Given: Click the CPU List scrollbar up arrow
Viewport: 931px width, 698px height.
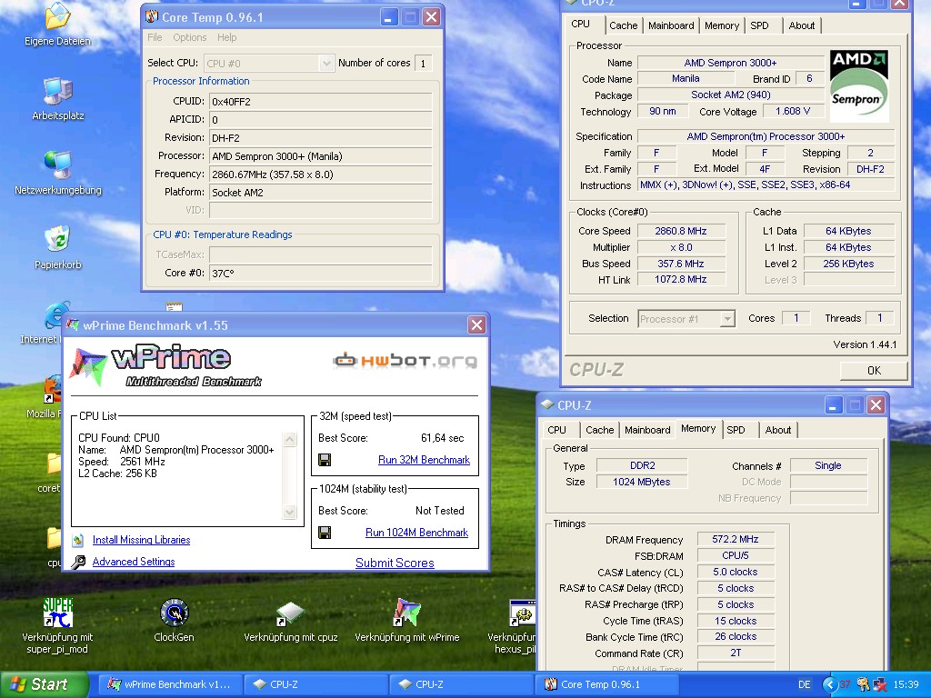Looking at the screenshot, I should coord(290,439).
